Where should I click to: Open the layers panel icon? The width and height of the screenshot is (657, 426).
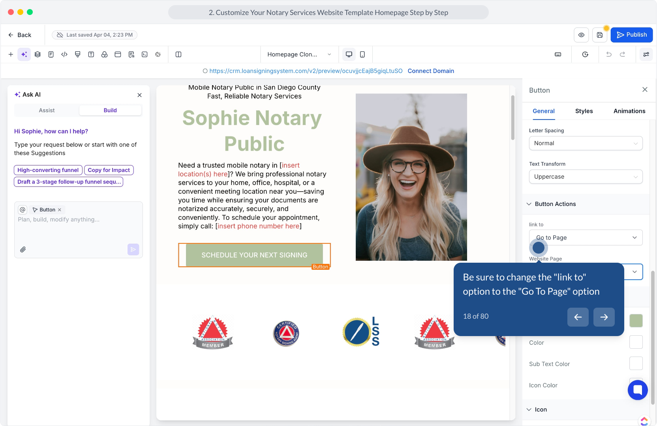pos(38,54)
